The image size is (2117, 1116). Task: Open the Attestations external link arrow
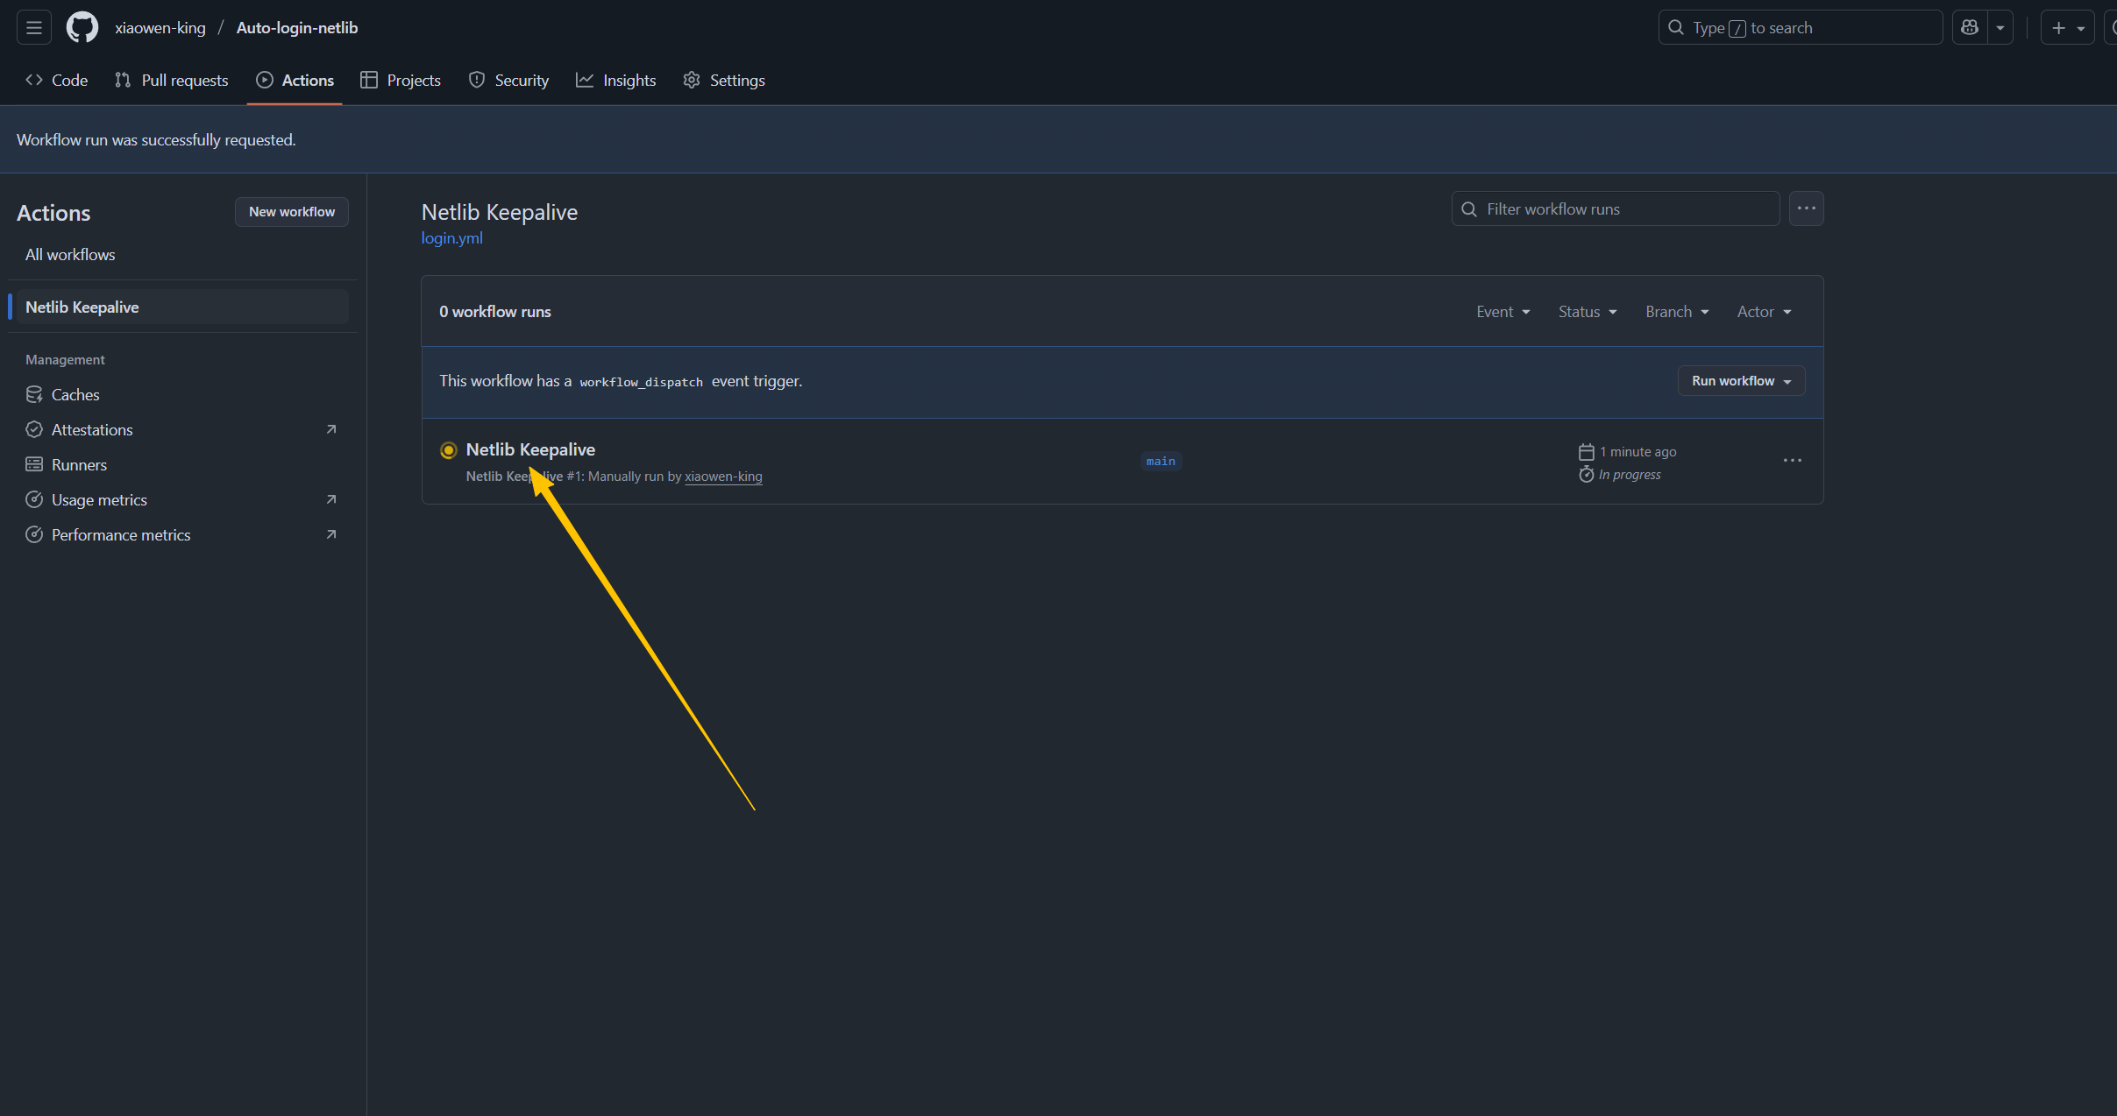331,429
